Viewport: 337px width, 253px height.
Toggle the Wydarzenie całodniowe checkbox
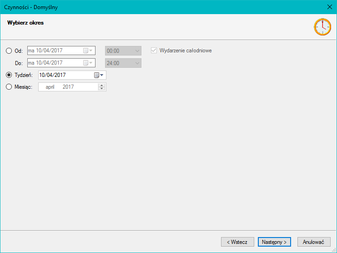154,51
